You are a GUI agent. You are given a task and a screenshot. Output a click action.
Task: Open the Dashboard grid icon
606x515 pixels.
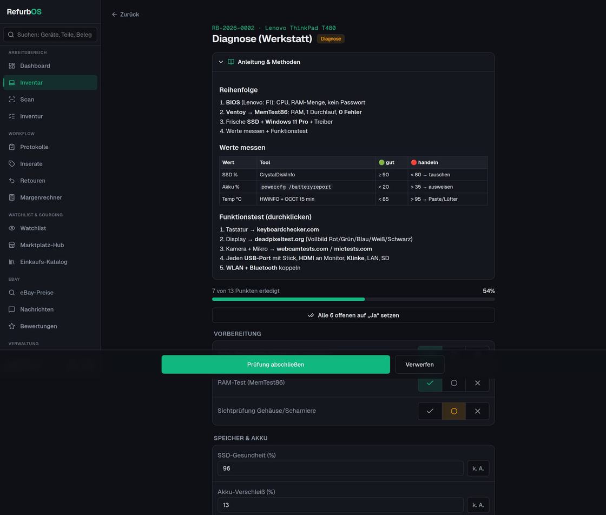tap(11, 65)
